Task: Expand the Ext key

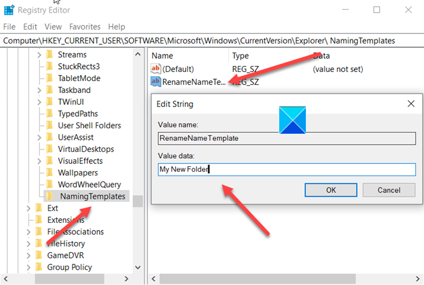Action: click(28, 209)
